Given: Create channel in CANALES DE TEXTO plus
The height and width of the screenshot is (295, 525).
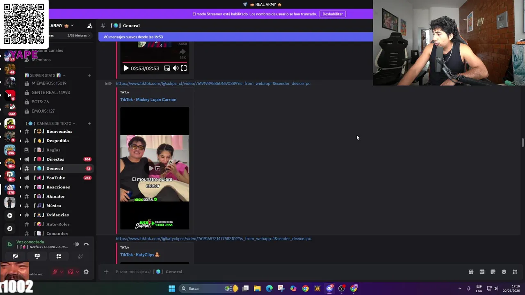Looking at the screenshot, I should coord(89,123).
